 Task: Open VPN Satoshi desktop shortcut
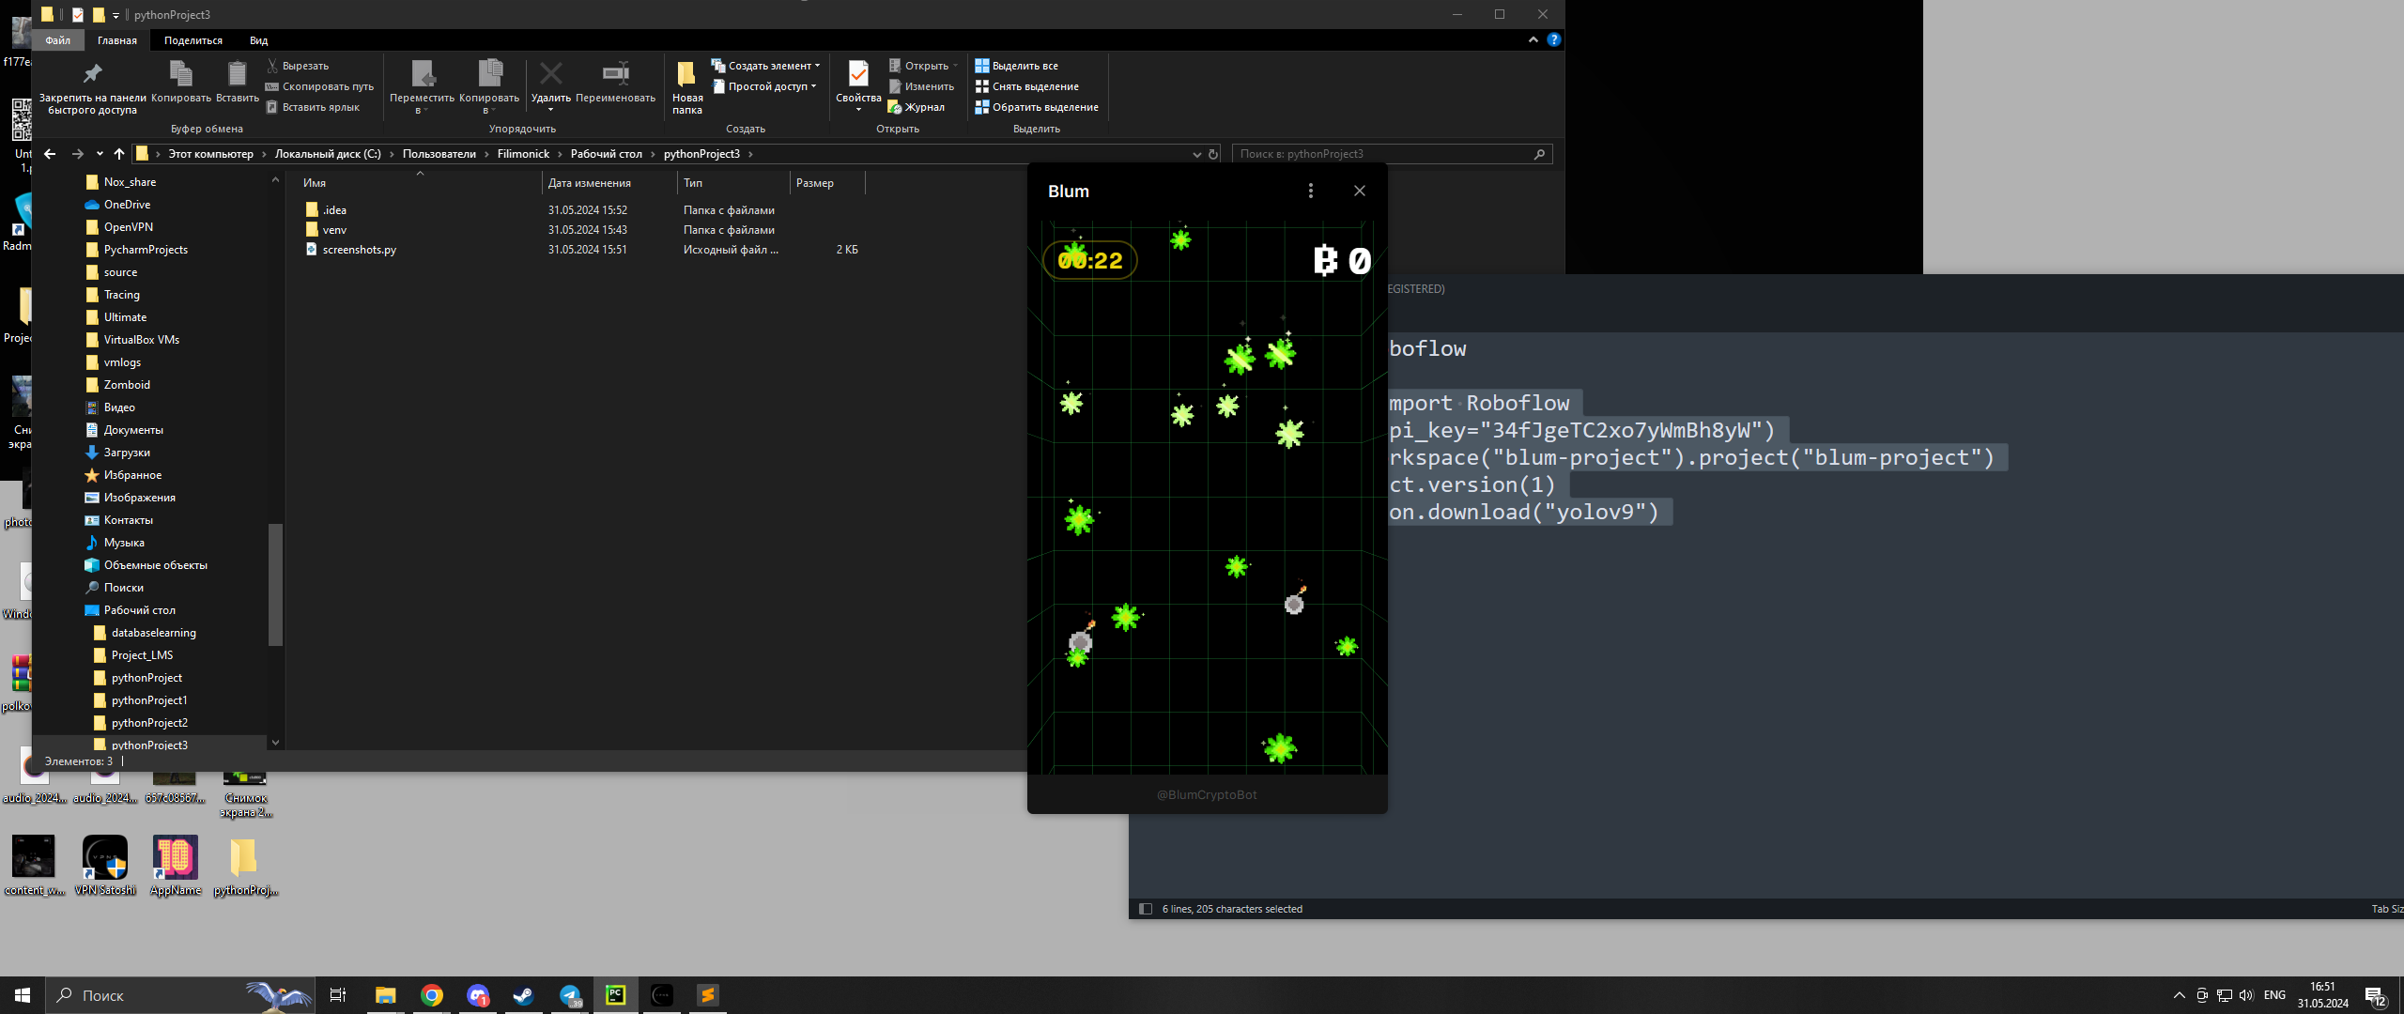point(105,866)
